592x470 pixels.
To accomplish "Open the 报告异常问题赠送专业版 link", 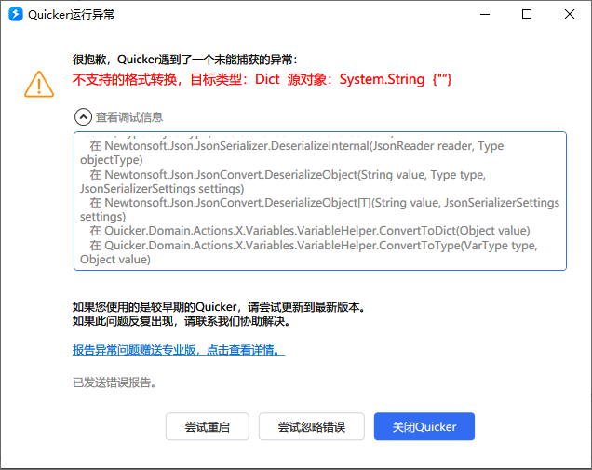I will (x=179, y=350).
